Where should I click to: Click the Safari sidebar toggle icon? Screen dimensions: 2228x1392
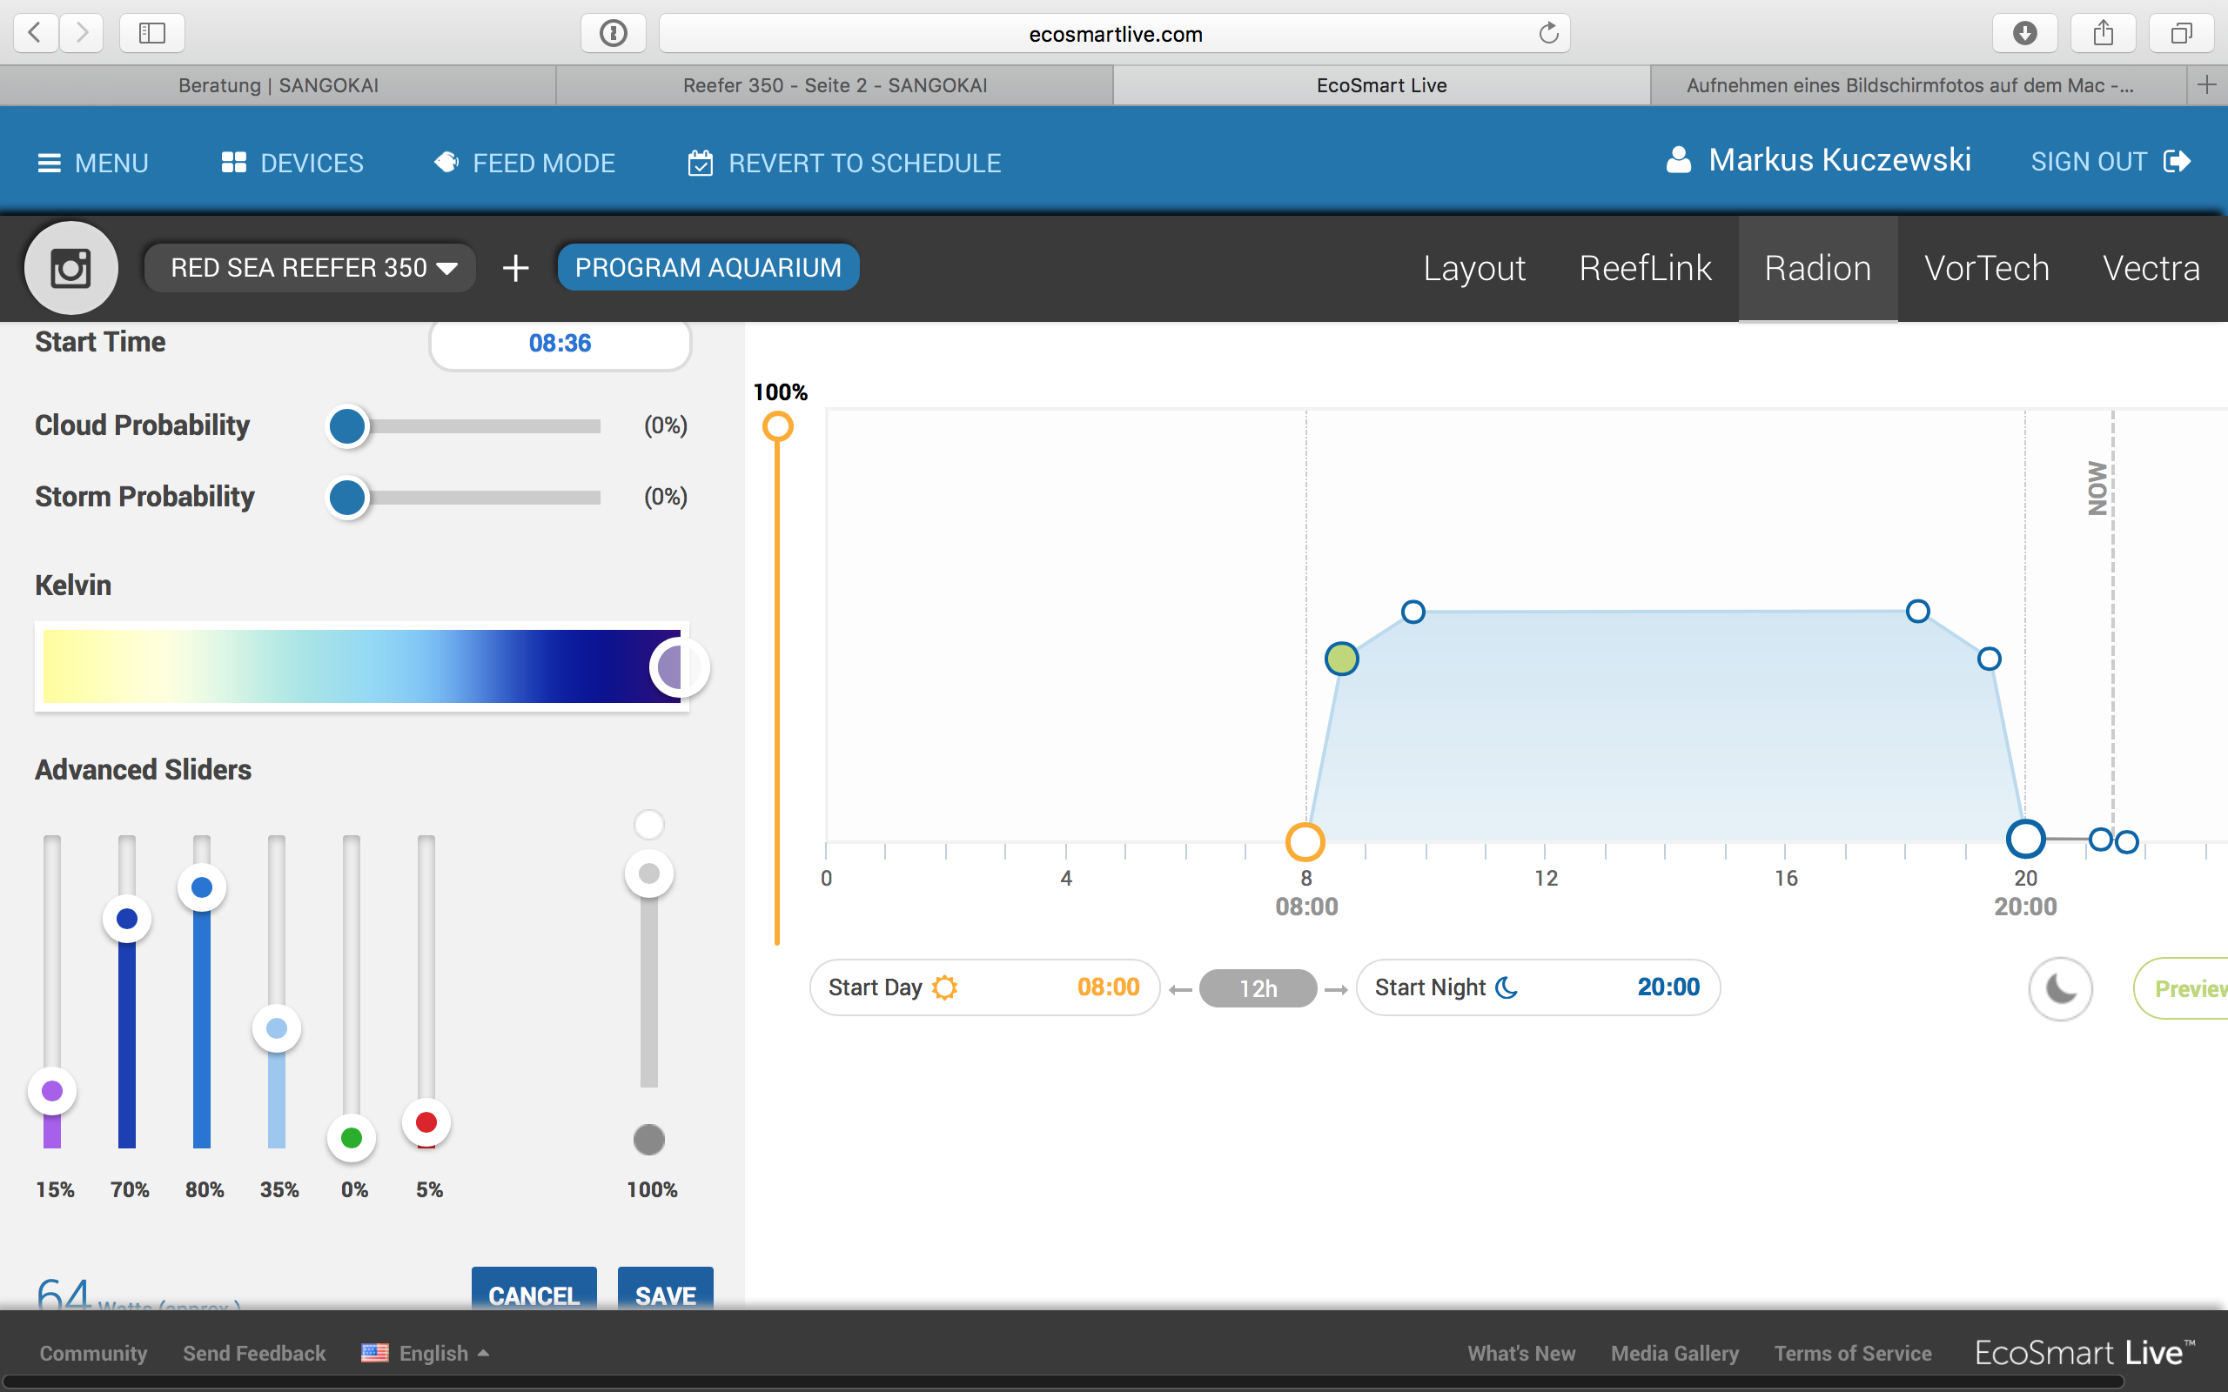click(x=152, y=33)
